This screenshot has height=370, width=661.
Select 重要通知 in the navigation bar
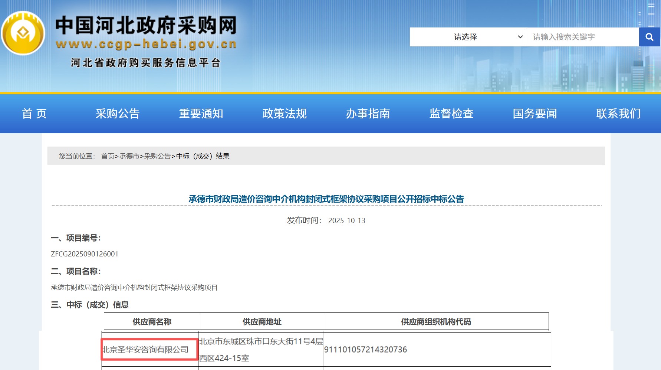(201, 114)
